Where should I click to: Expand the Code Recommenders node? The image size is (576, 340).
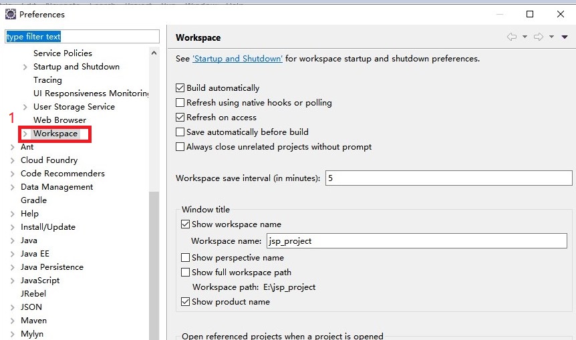click(x=13, y=174)
